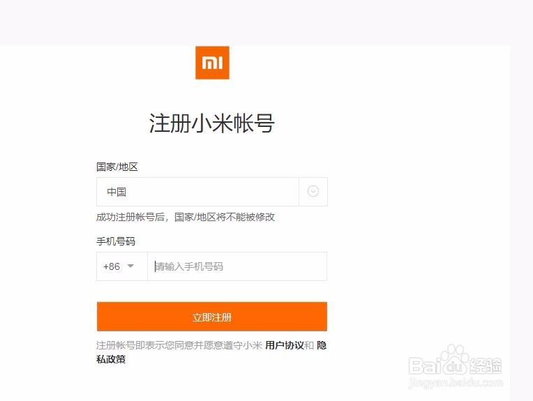Click the 手机号码 field label
This screenshot has width=533, height=401.
[x=116, y=241]
